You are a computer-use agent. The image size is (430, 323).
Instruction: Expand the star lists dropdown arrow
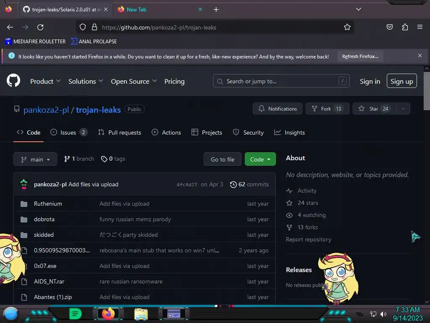click(x=403, y=109)
